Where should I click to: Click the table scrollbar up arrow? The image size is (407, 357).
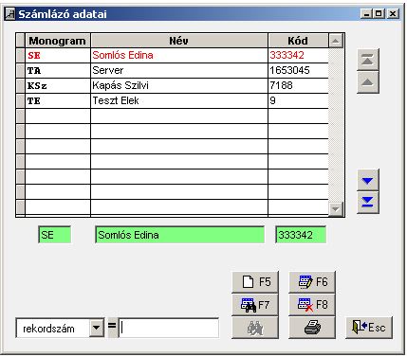pyautogui.click(x=336, y=41)
